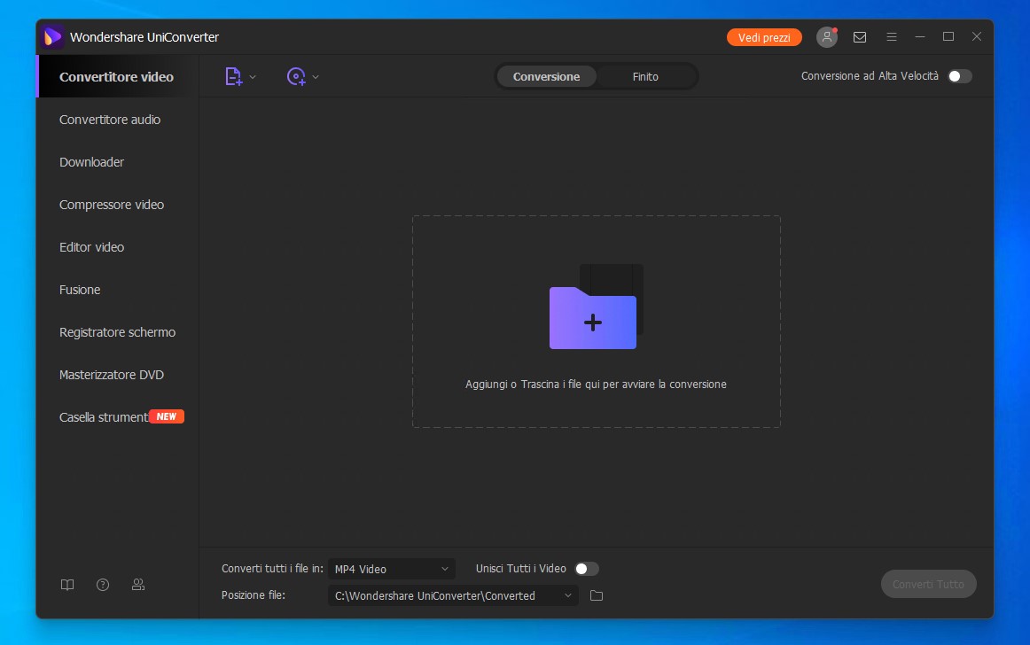Viewport: 1030px width, 645px height.
Task: Toggle Unisci Tutti i Video switch
Action: [587, 569]
